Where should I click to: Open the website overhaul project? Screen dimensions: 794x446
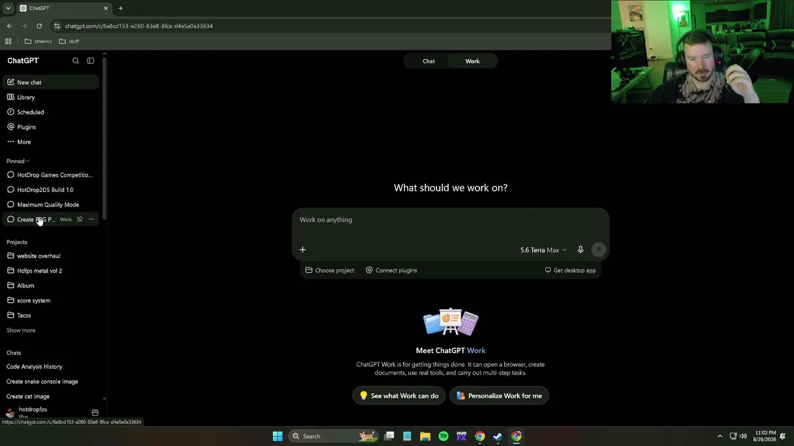tap(50, 256)
